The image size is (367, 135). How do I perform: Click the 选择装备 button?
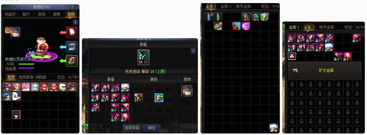132,128
